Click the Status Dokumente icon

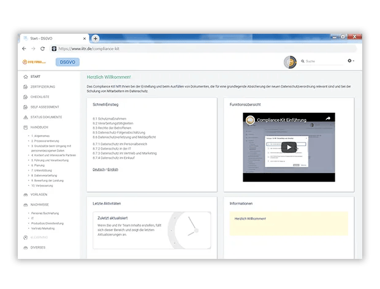coord(25,117)
